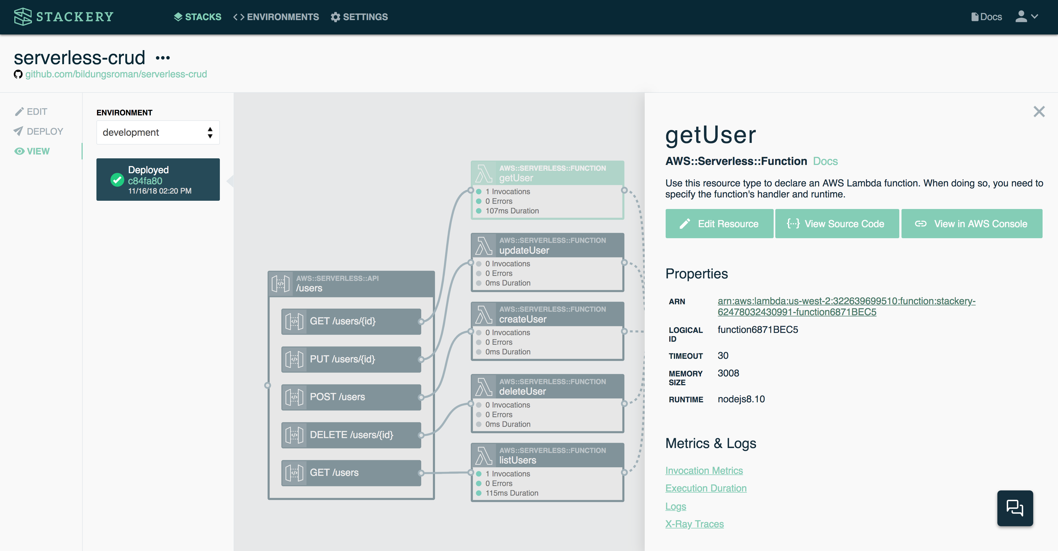Open the SETTINGS navigation item
Image resolution: width=1058 pixels, height=551 pixels.
[359, 17]
